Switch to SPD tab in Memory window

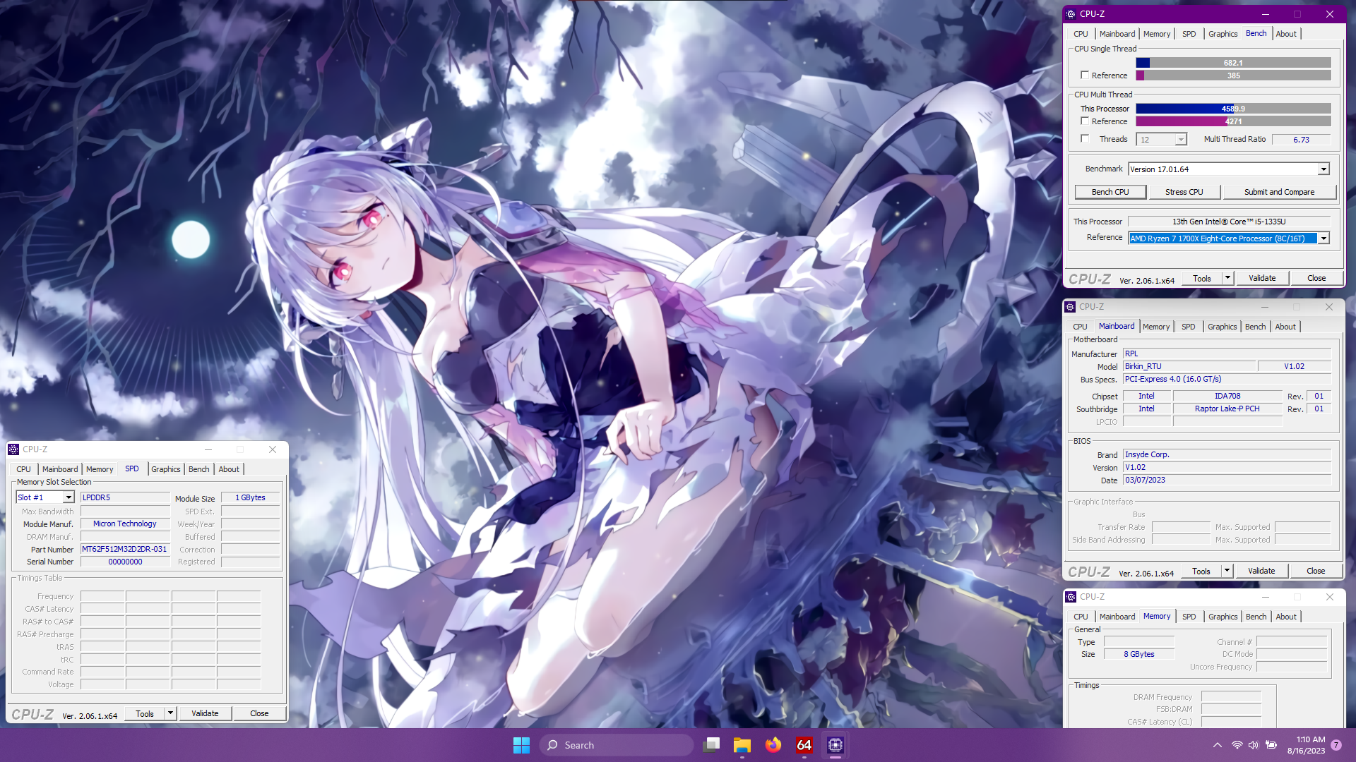point(1189,617)
